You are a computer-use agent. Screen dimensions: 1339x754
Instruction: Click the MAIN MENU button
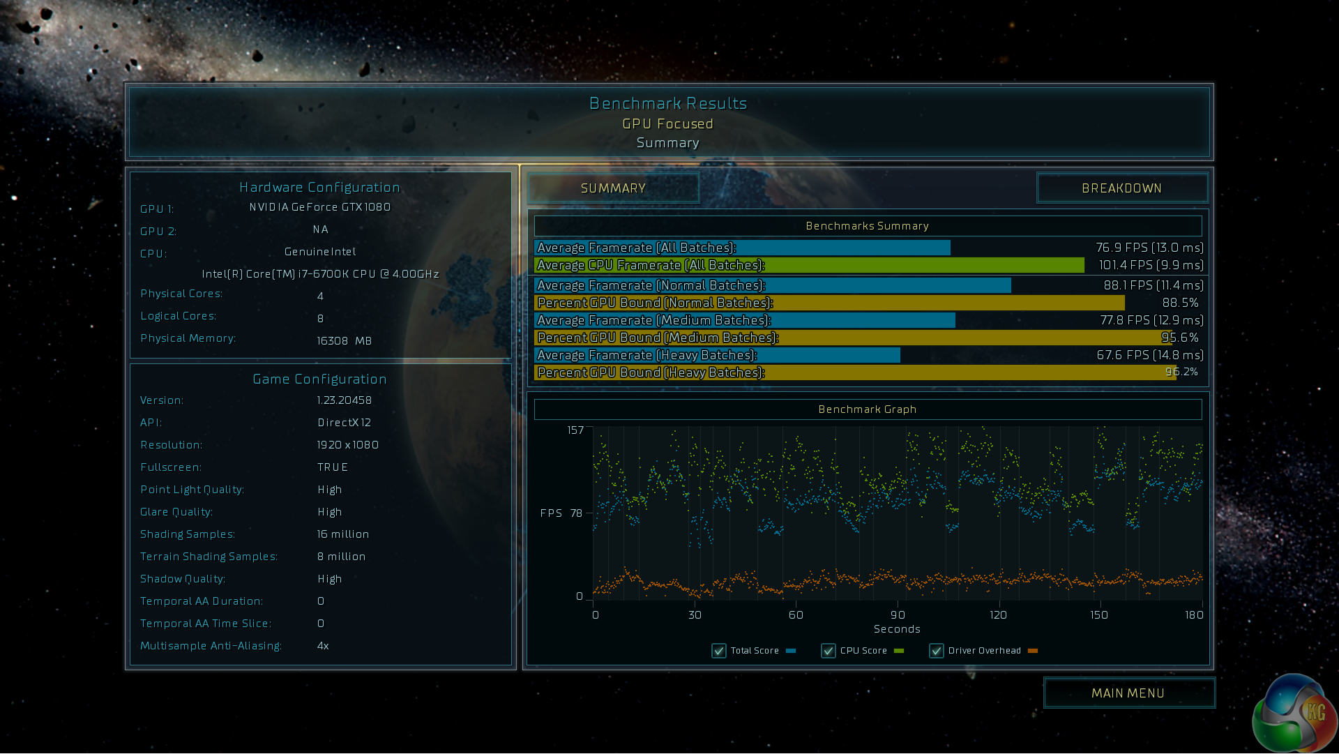(1128, 693)
